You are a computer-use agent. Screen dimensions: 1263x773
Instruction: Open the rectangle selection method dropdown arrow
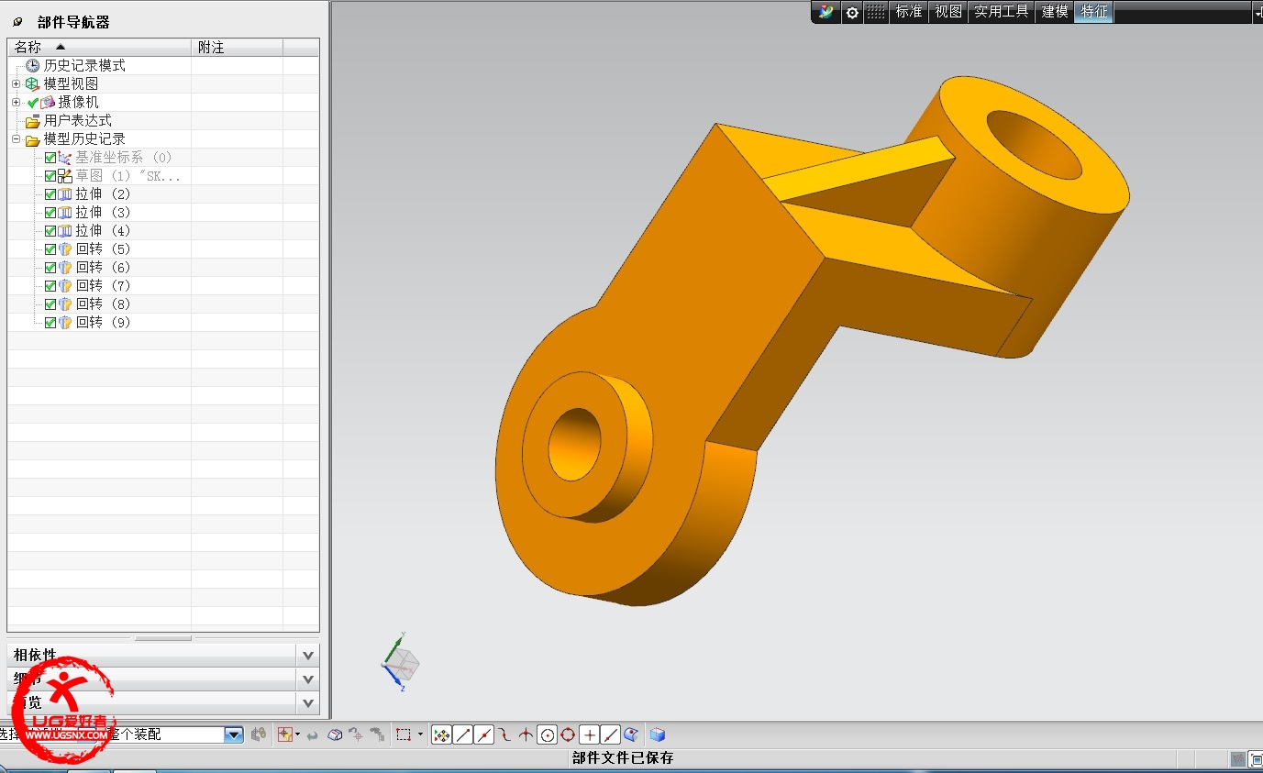(420, 734)
